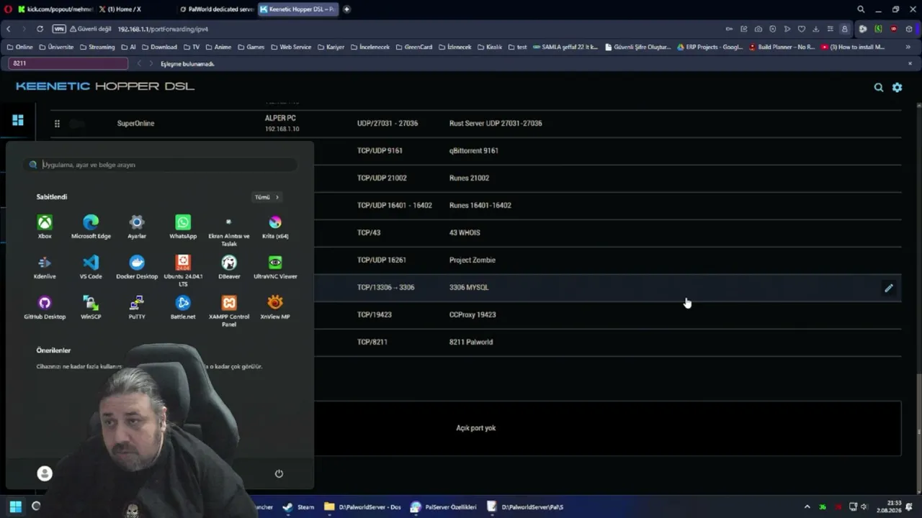
Task: Launch Krita (x64) from the Start menu
Action: (x=275, y=226)
